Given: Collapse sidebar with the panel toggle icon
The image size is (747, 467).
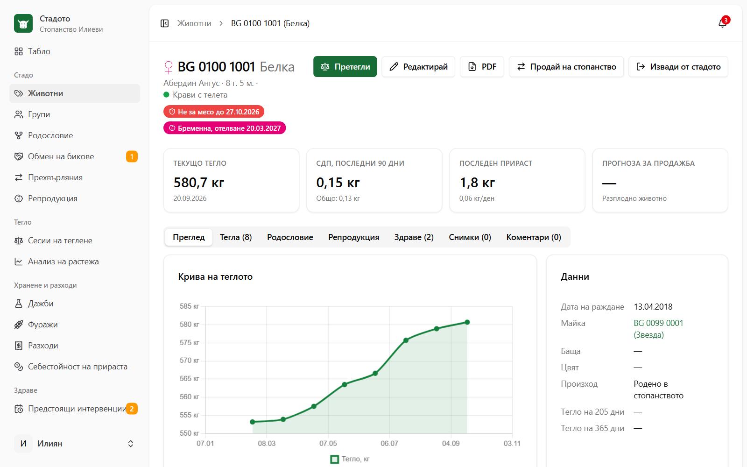Looking at the screenshot, I should point(164,23).
